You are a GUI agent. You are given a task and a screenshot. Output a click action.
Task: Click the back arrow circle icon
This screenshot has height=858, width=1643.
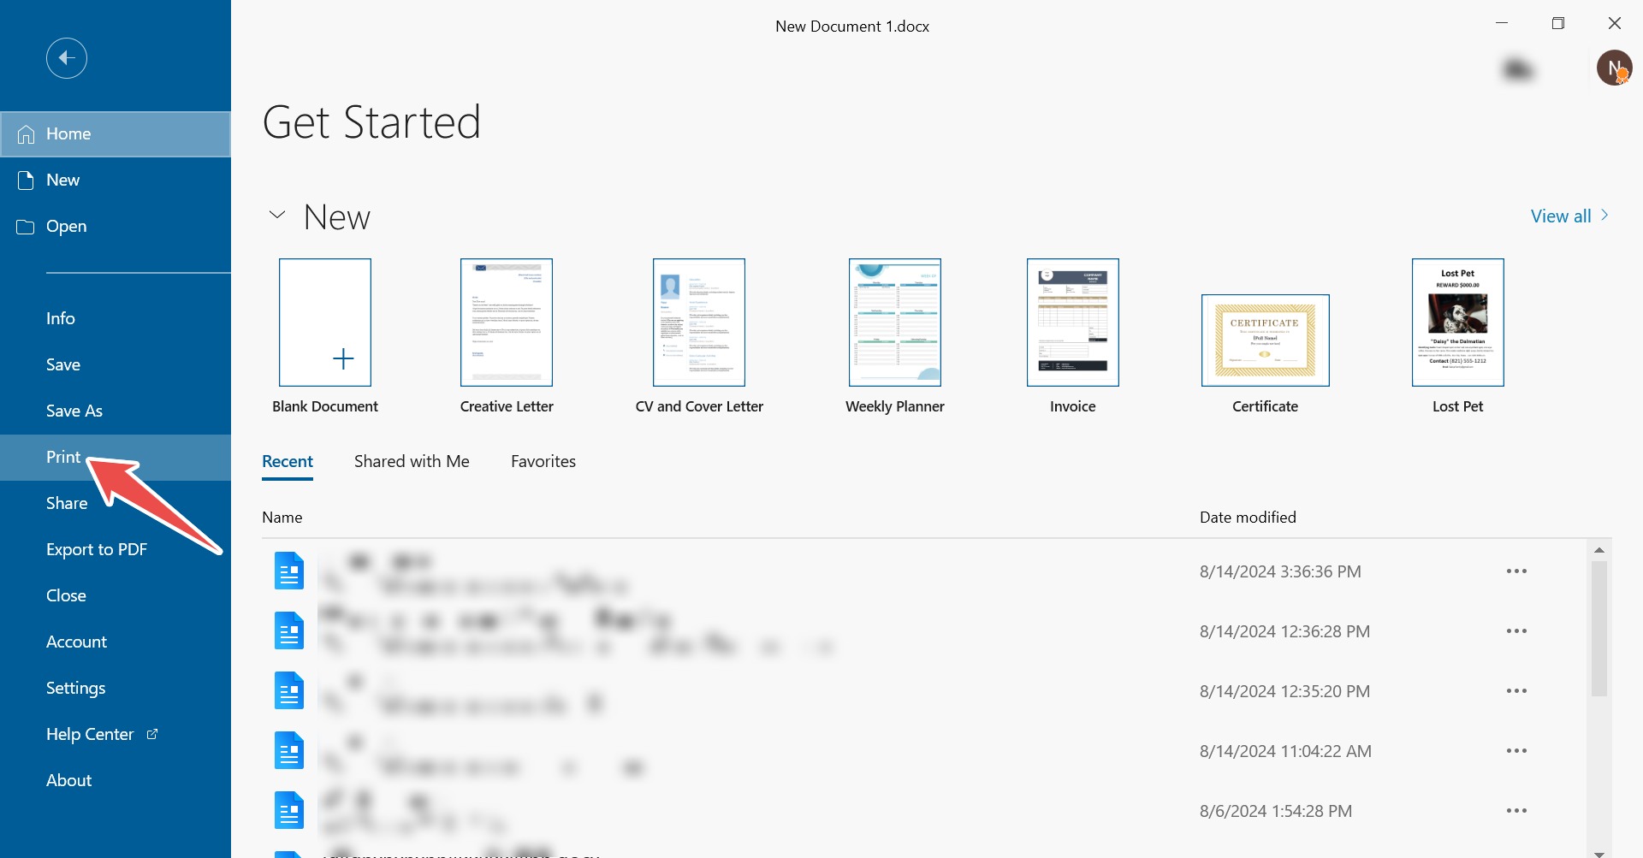click(67, 58)
